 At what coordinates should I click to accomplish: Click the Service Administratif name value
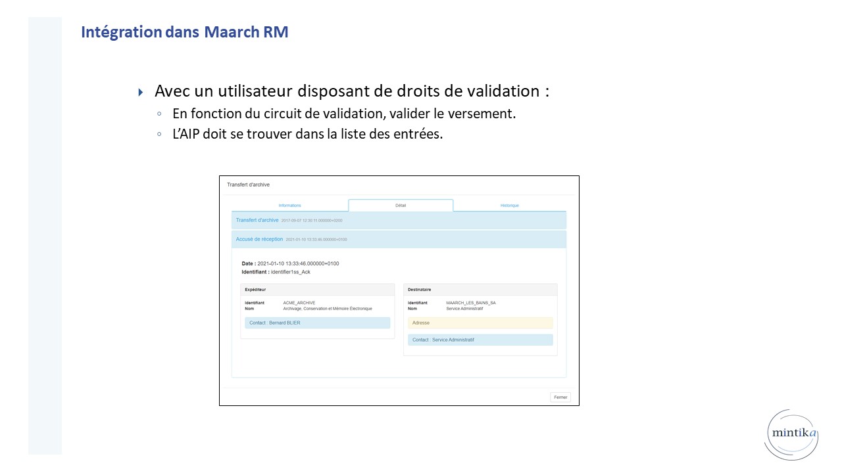point(464,308)
